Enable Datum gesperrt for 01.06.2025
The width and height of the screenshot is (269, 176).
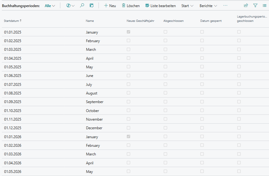(202, 75)
